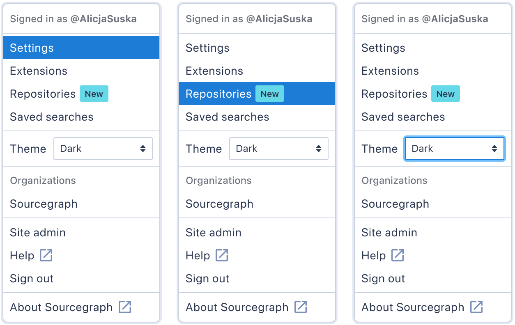
Task: Open the focused blue-outlined Theme dropdown
Action: [x=454, y=149]
